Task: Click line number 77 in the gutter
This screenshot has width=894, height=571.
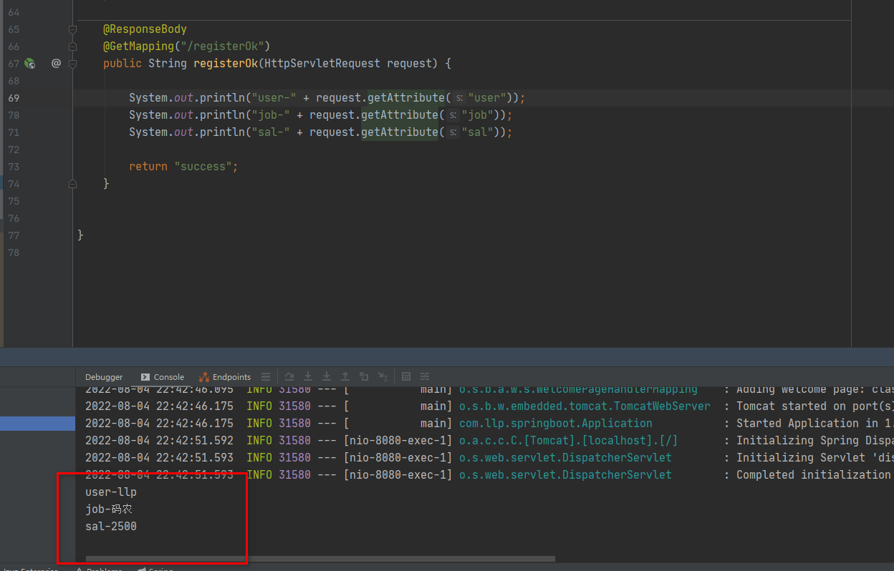Action: click(x=14, y=235)
